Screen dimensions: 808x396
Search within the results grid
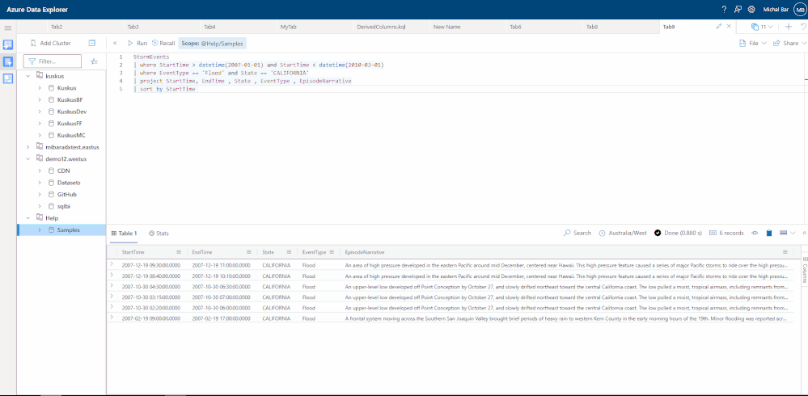(x=577, y=234)
